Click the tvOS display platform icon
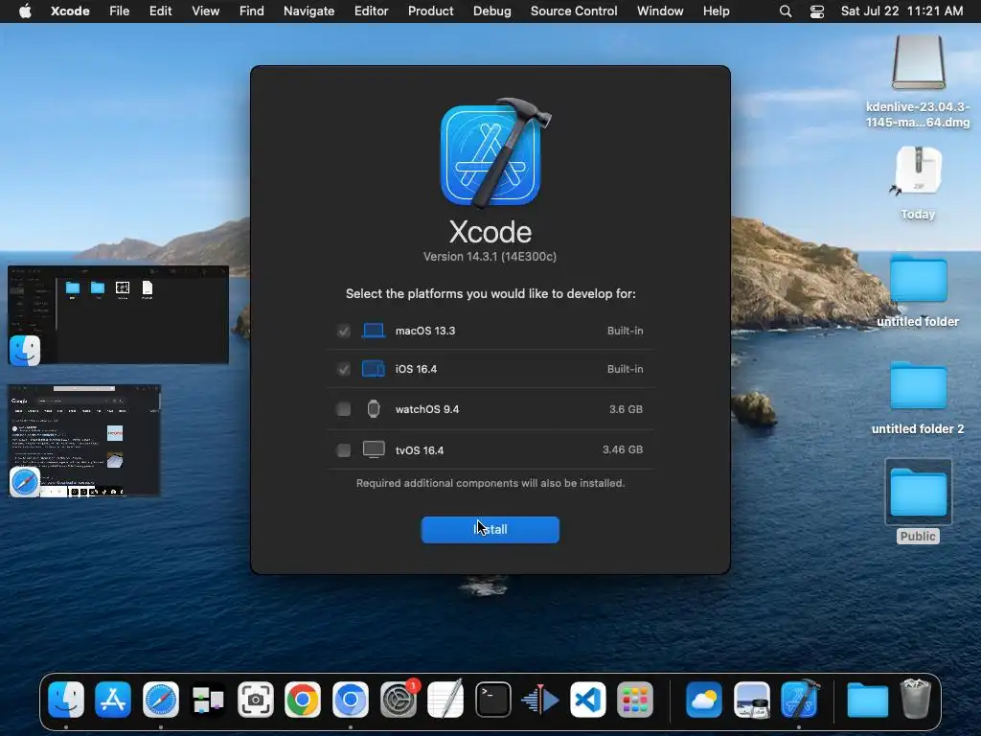 click(374, 450)
